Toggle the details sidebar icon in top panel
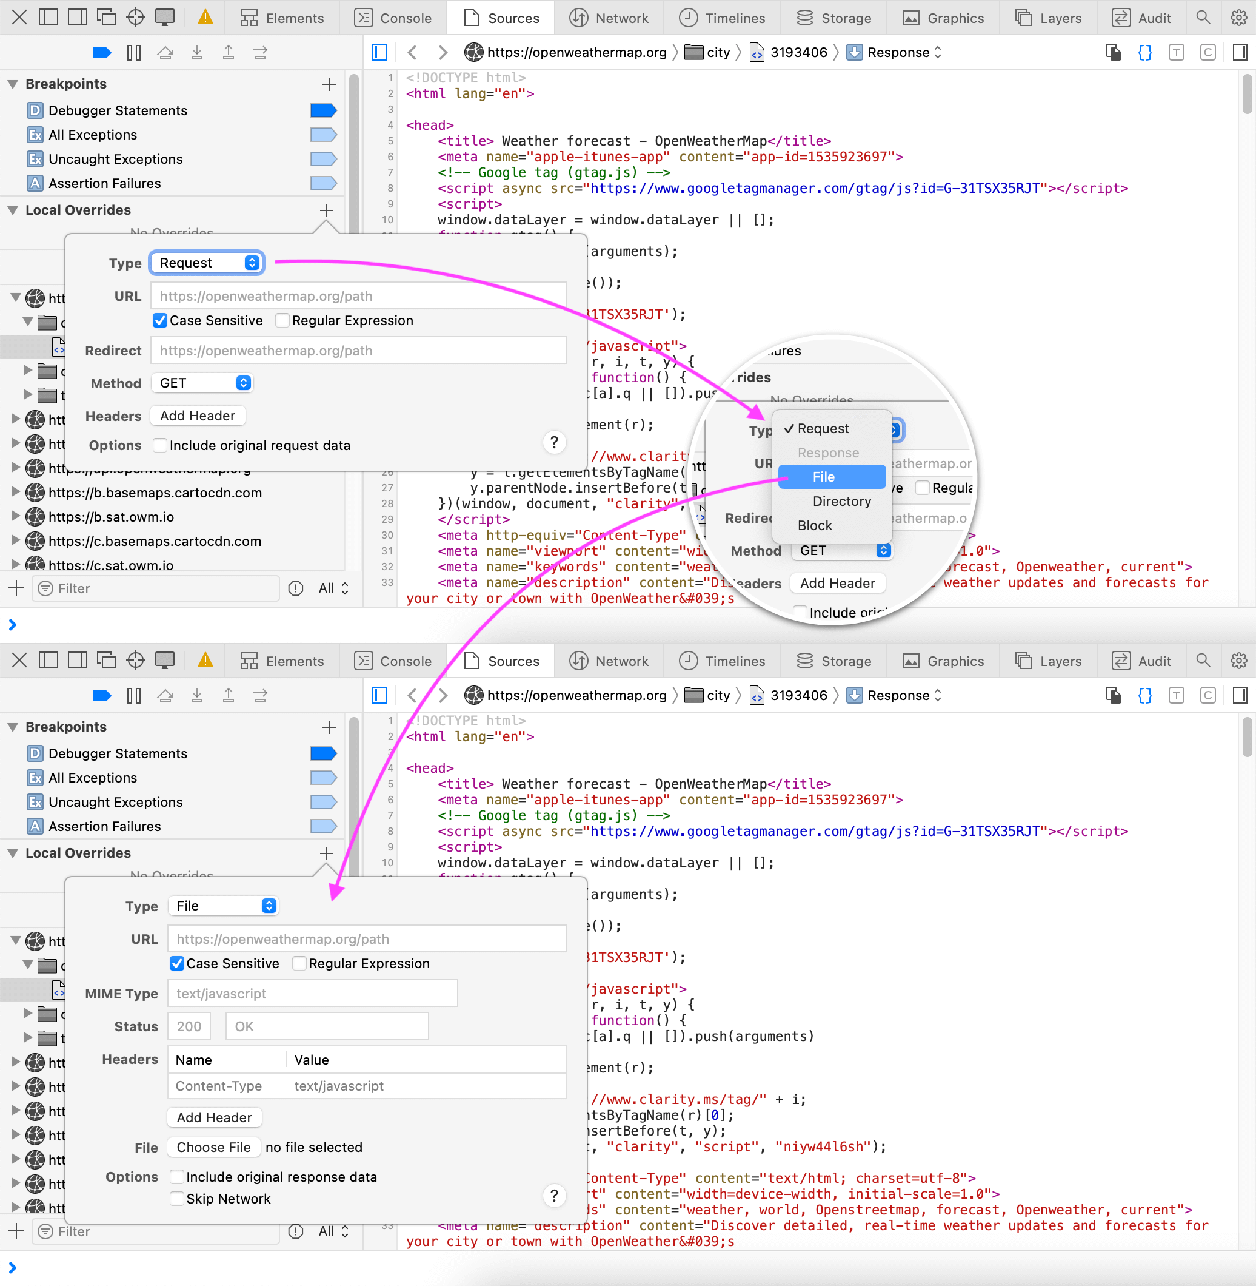The width and height of the screenshot is (1256, 1286). click(1240, 53)
